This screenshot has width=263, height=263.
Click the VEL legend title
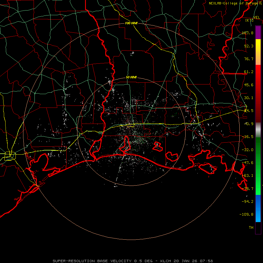[257, 18]
